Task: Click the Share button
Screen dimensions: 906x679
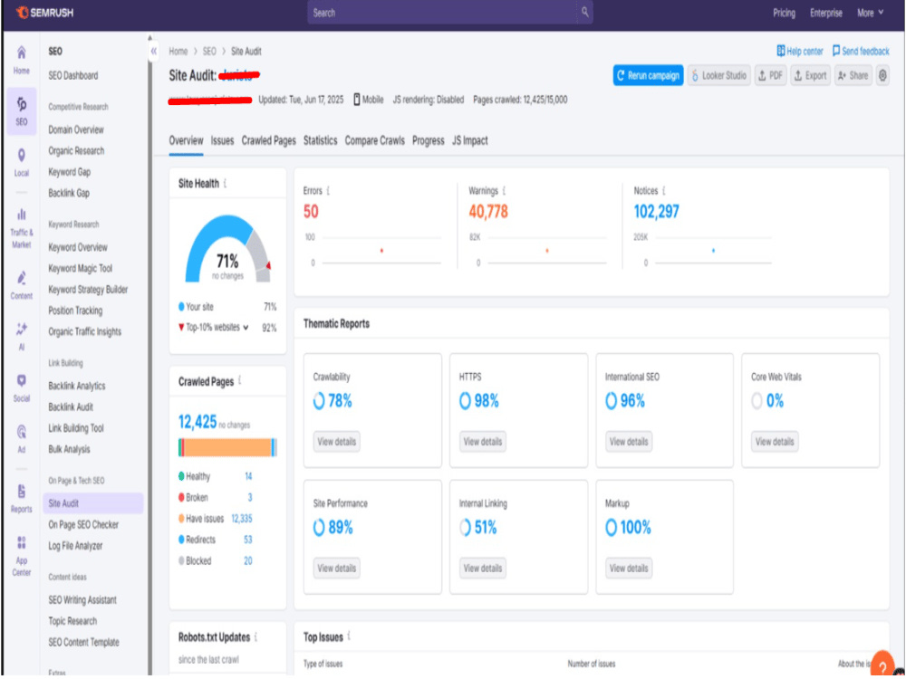Action: (853, 75)
